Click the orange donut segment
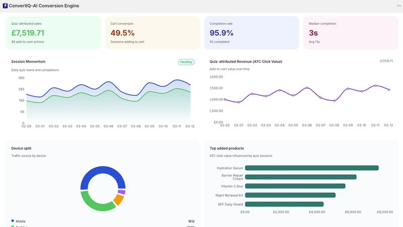 pyautogui.click(x=118, y=199)
